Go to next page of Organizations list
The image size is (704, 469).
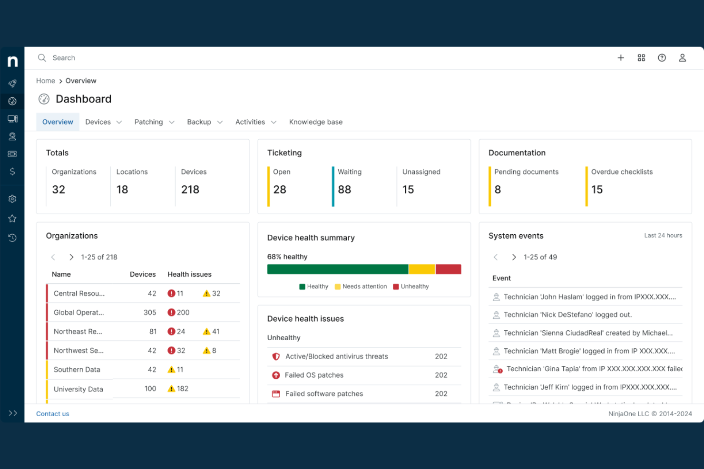pyautogui.click(x=71, y=257)
